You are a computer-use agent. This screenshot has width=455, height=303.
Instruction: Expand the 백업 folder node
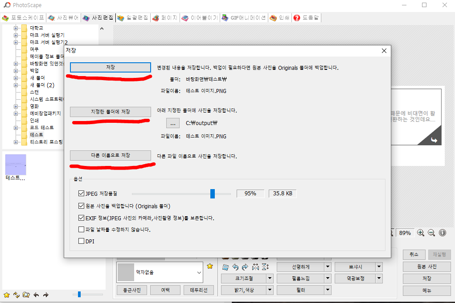point(16,71)
